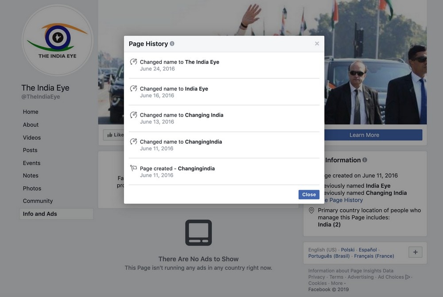Screen dimensions: 443x297
Task: Go to Videos in sidebar
Action: [x=31, y=137]
